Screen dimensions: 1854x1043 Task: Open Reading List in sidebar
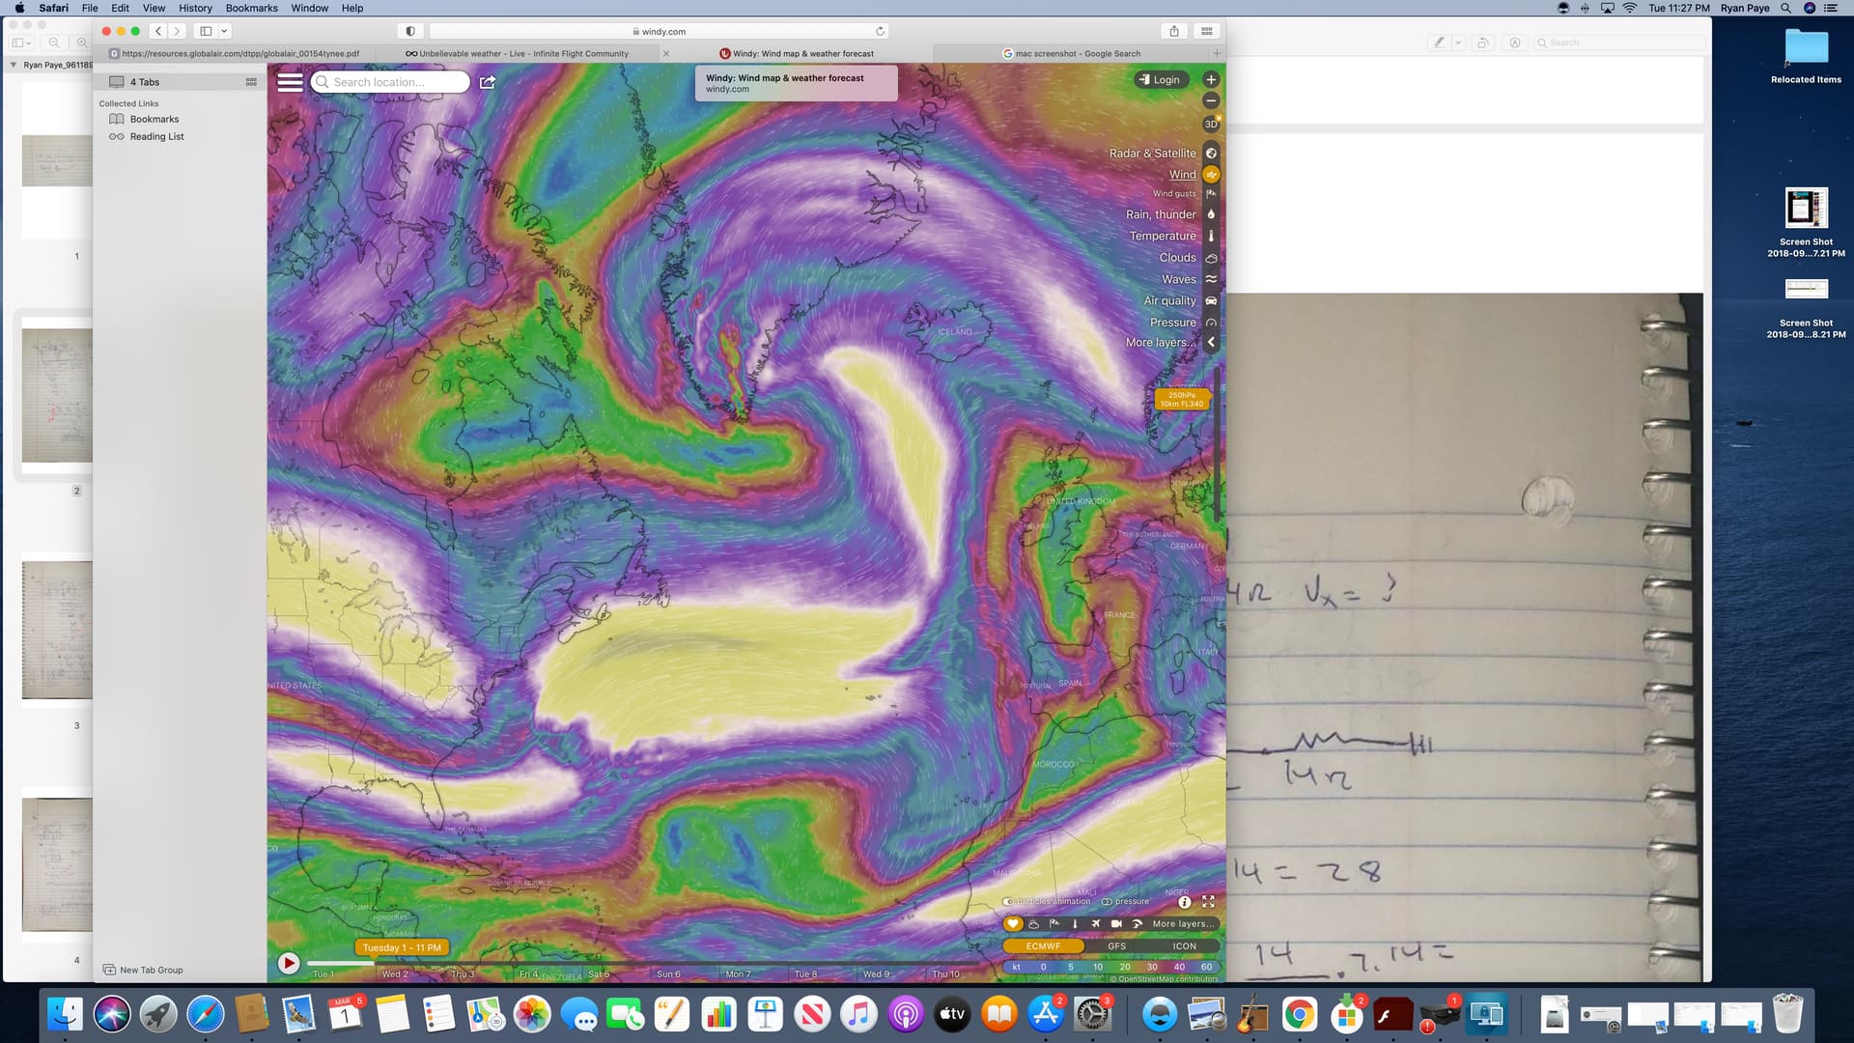(156, 136)
